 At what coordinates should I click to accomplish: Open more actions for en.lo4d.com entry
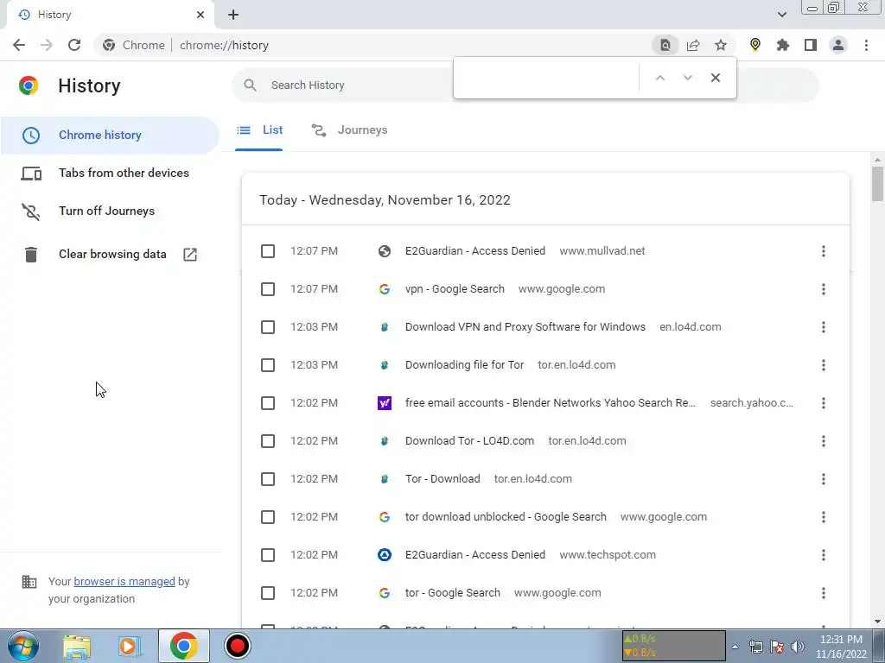[x=824, y=327]
